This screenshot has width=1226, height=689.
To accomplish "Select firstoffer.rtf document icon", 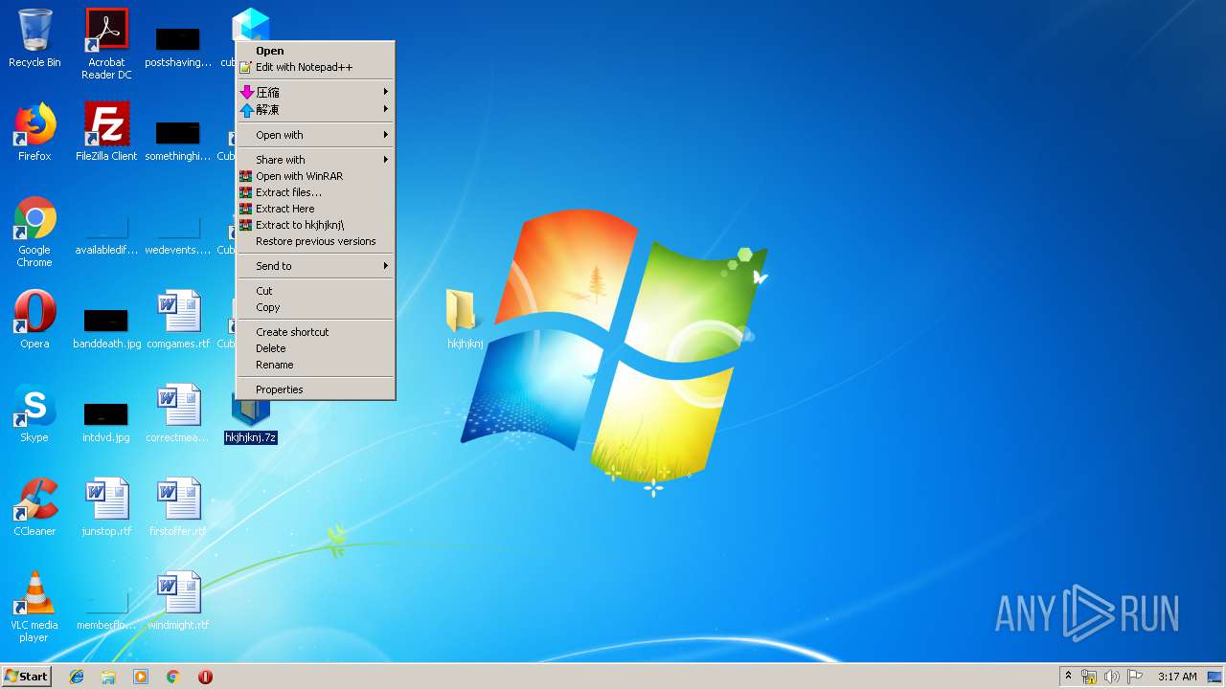I will 178,507.
